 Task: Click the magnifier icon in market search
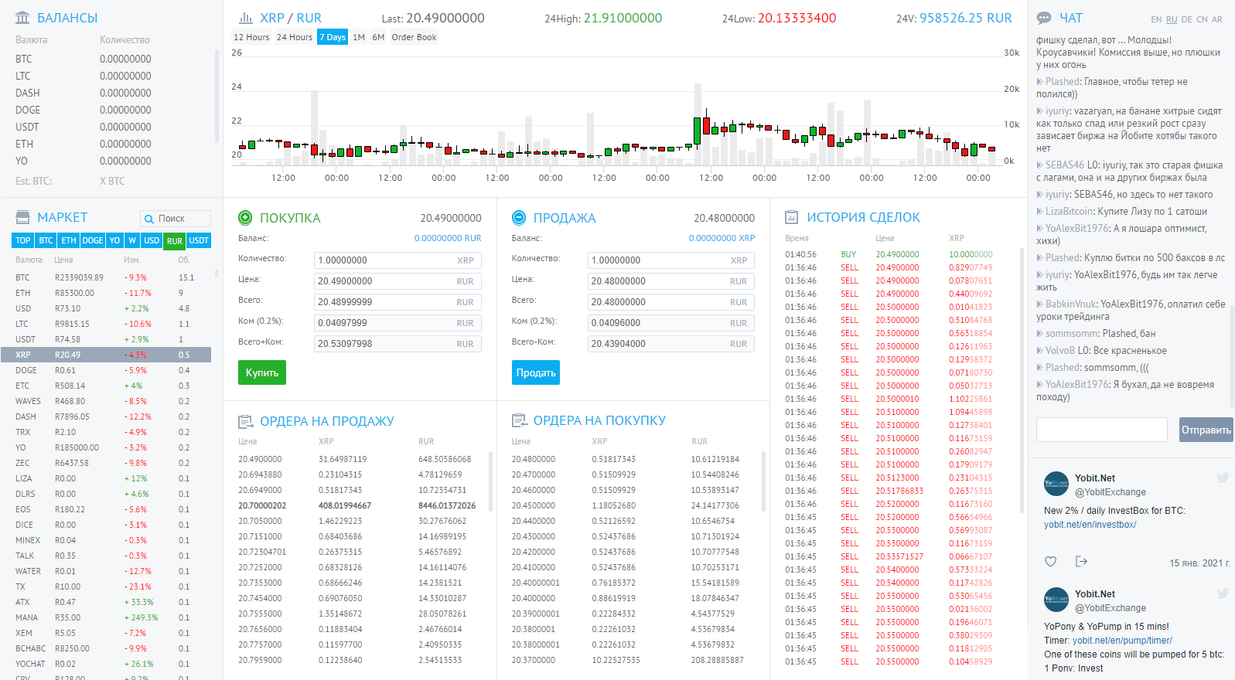coord(148,219)
